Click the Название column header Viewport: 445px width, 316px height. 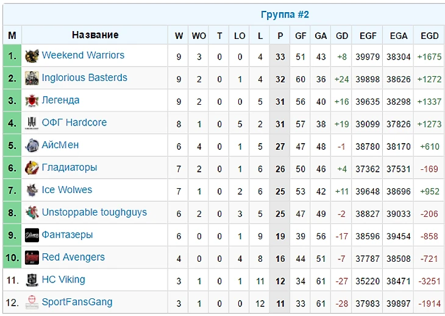[x=95, y=35]
